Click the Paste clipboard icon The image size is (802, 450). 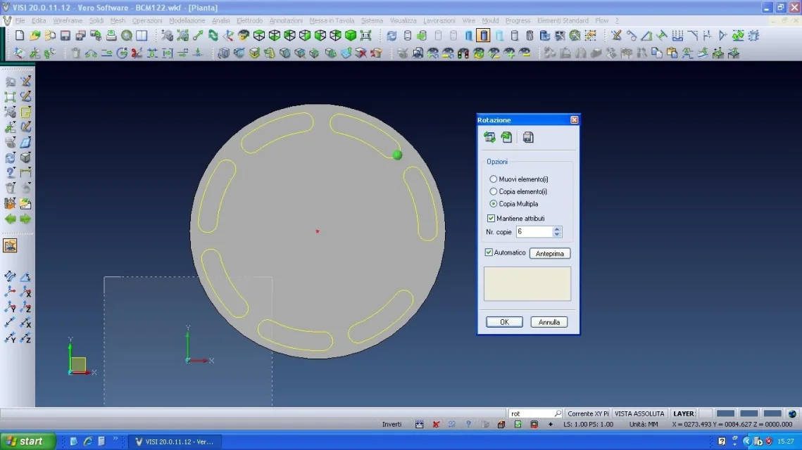click(x=672, y=53)
